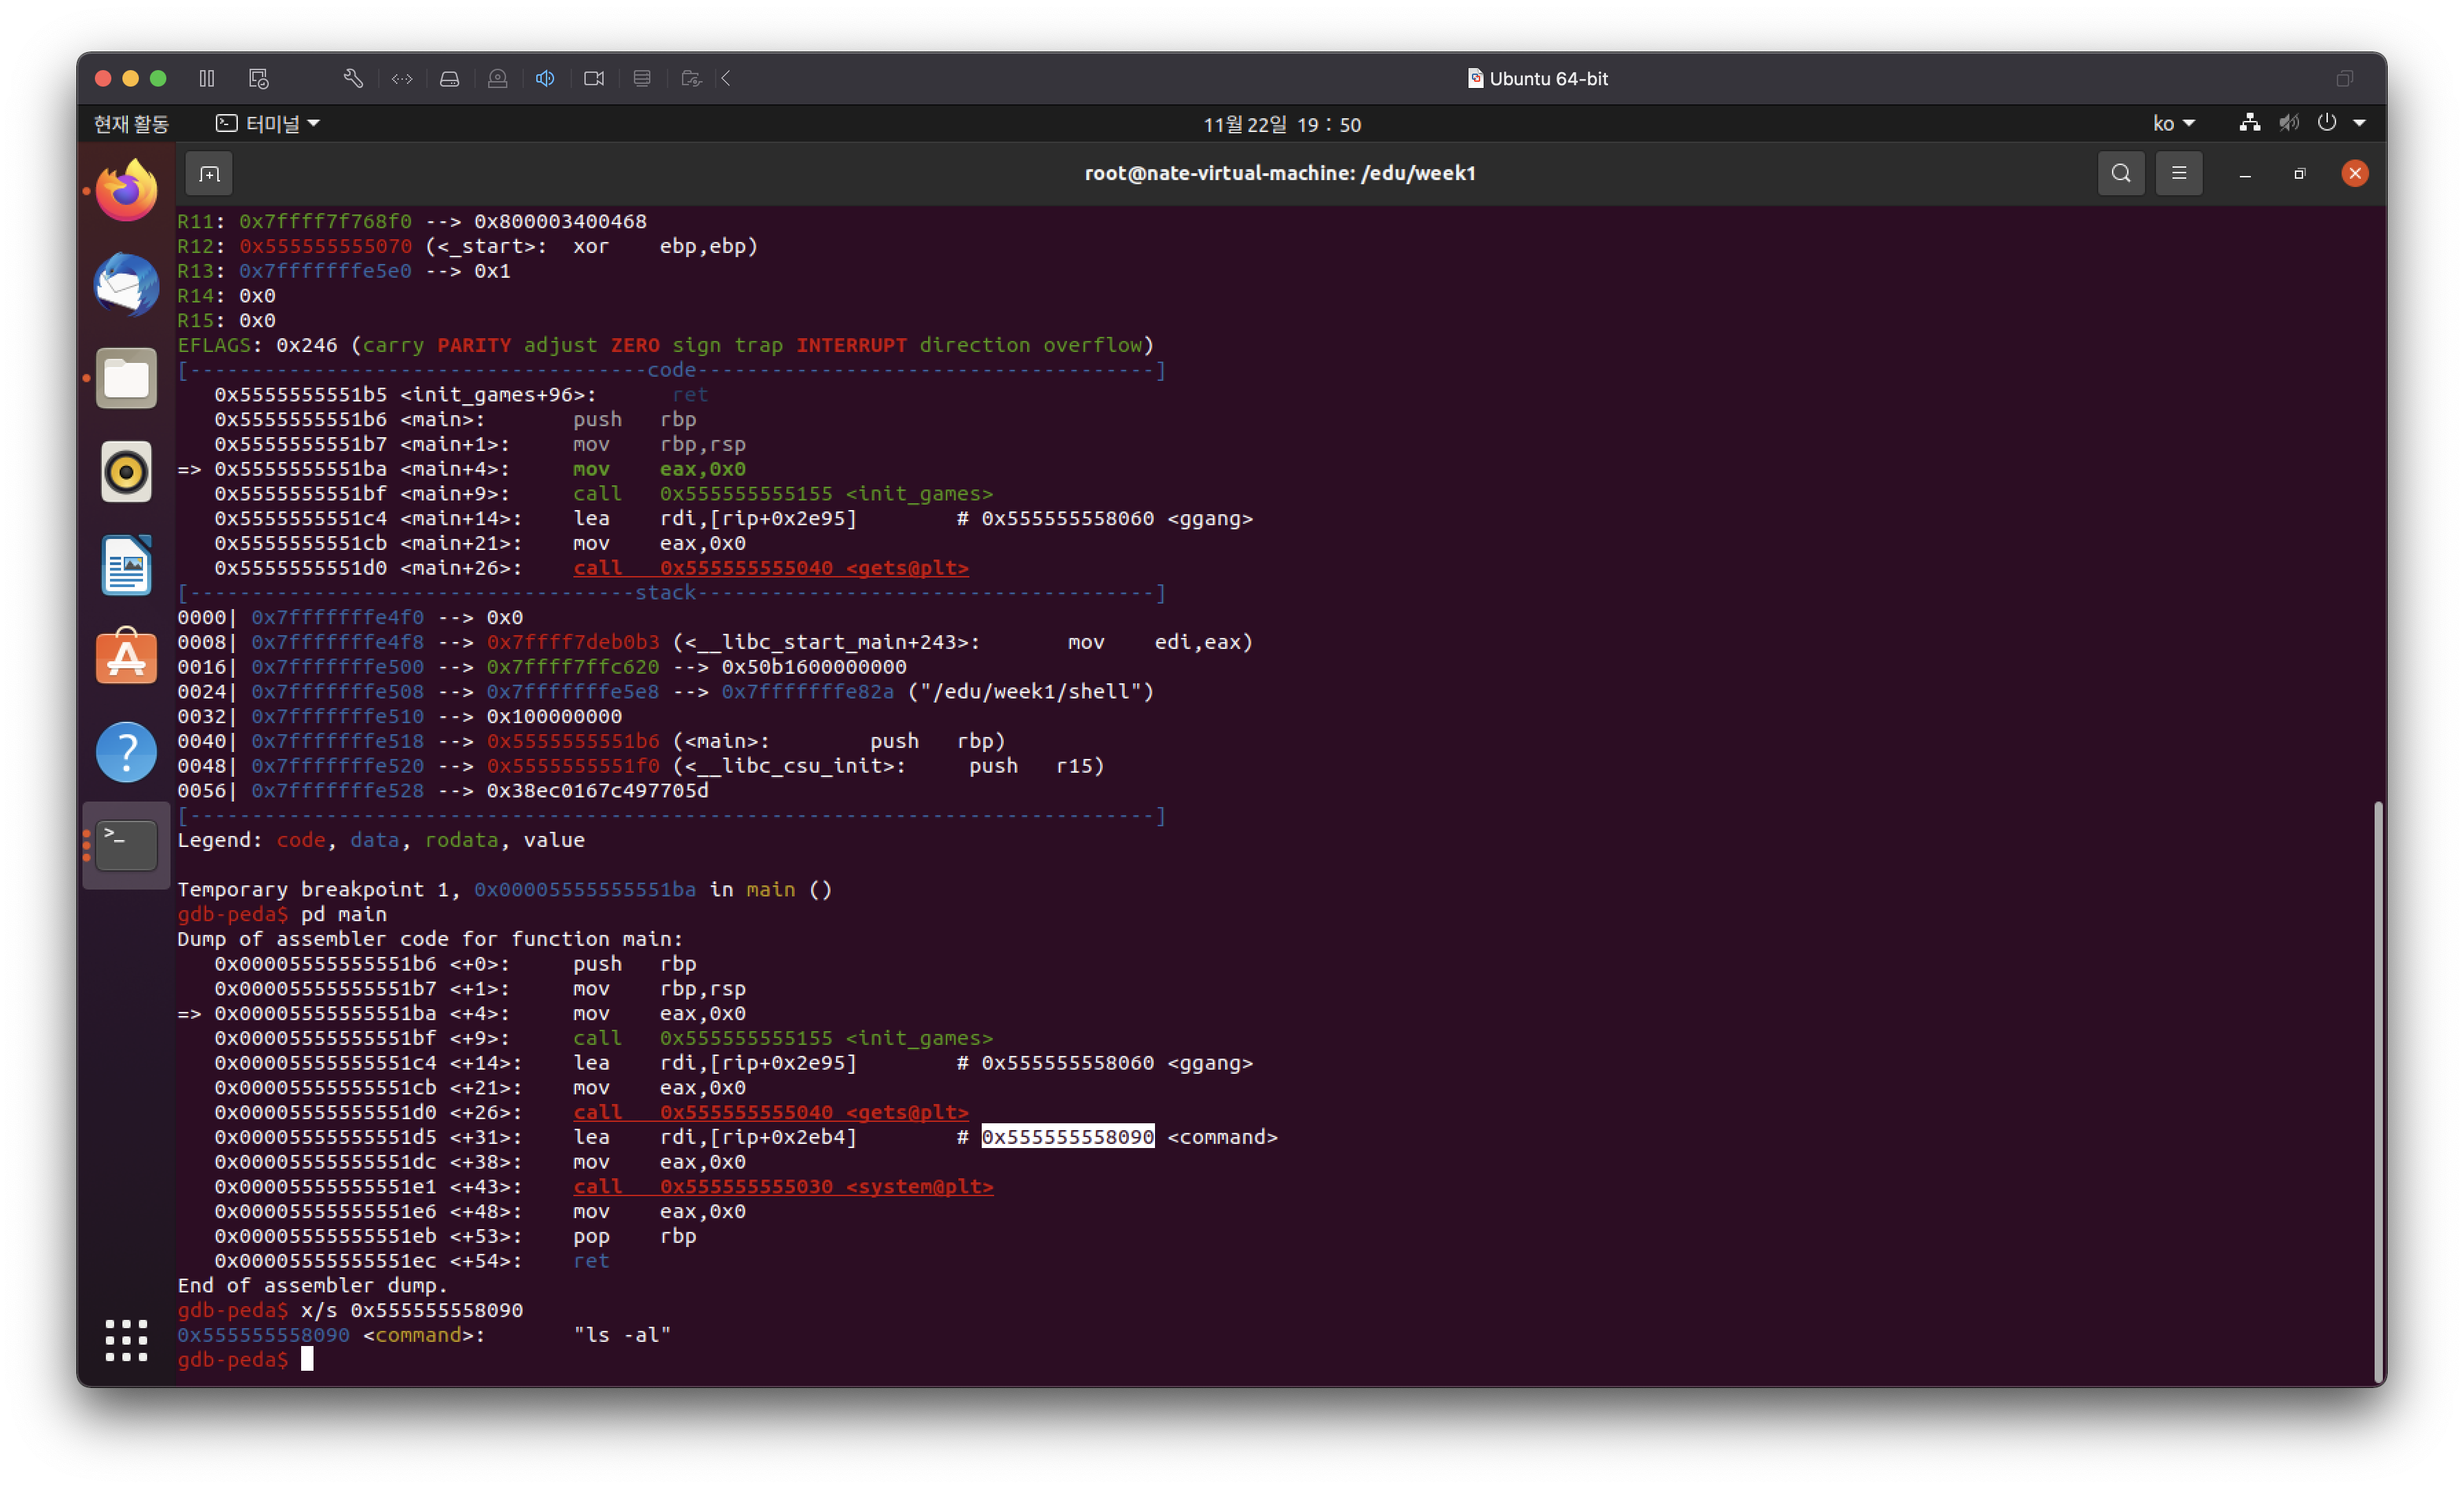
Task: Open terminal hamburger menu
Action: point(2179,174)
